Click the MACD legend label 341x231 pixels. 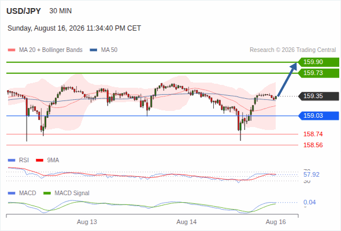pos(28,193)
